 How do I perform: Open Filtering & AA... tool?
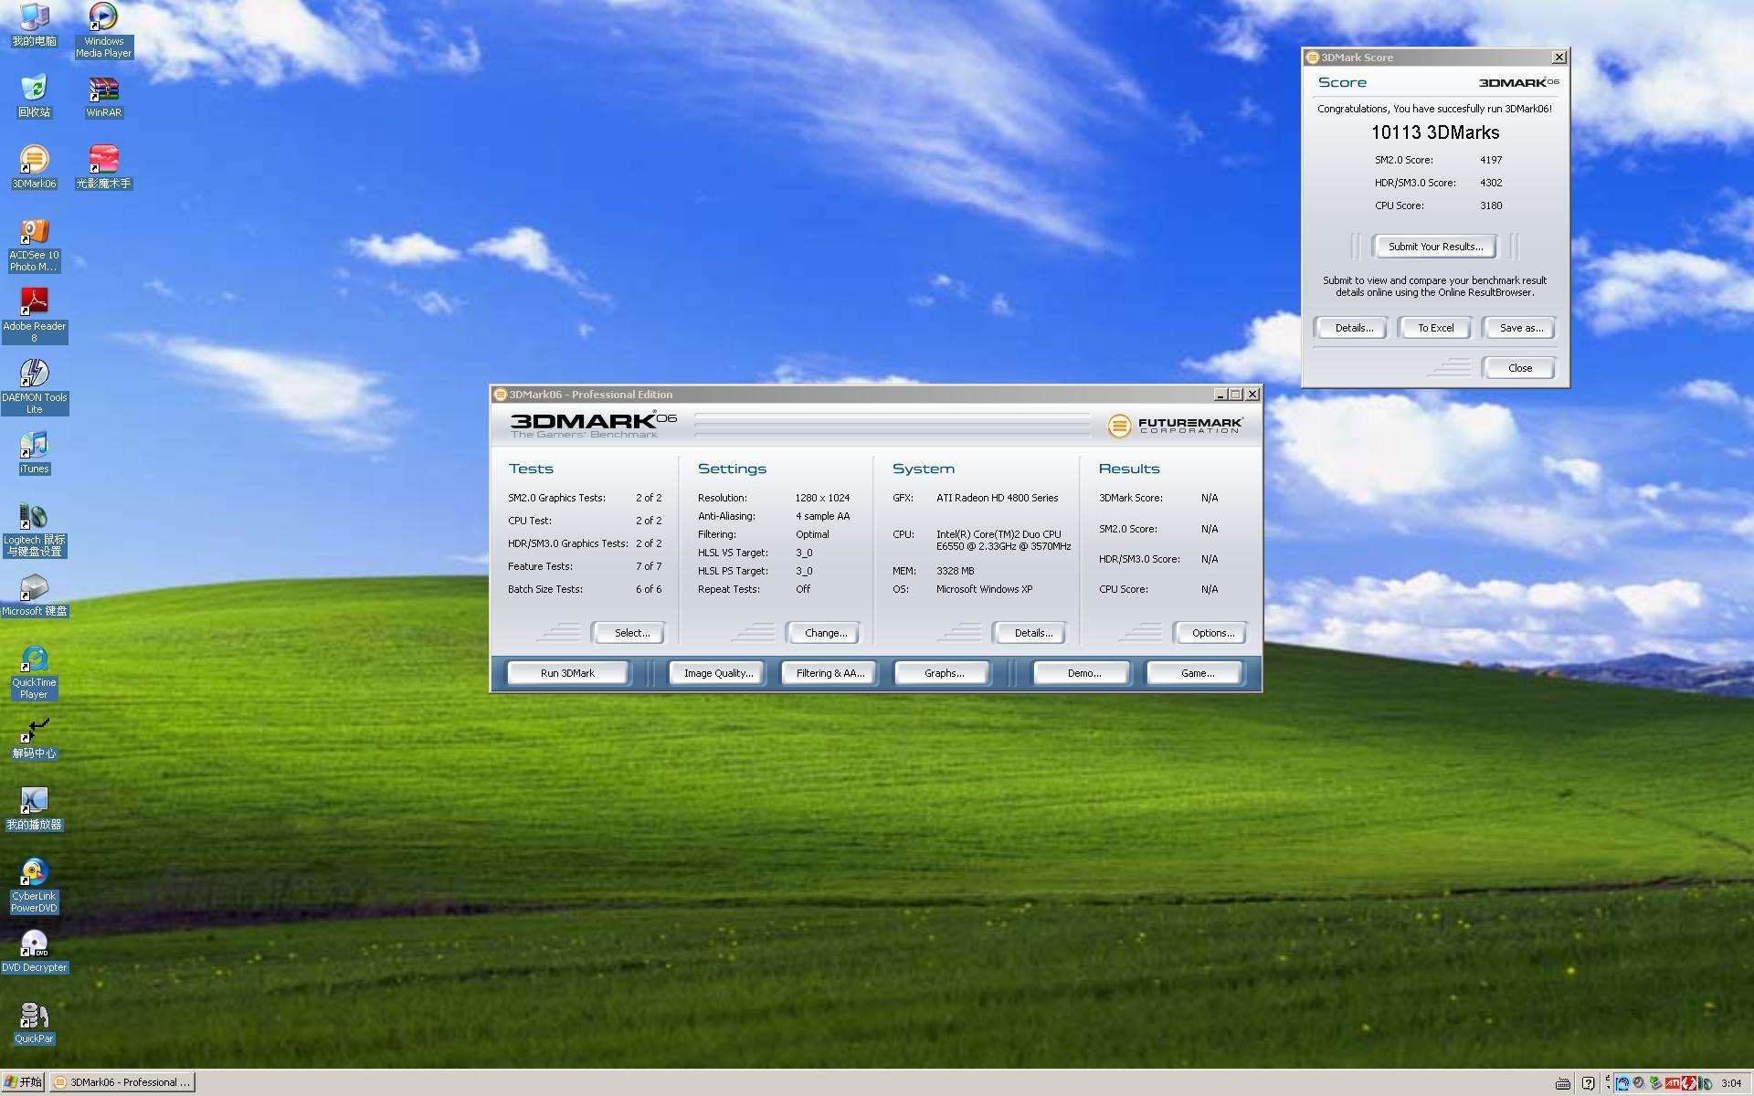tap(829, 673)
